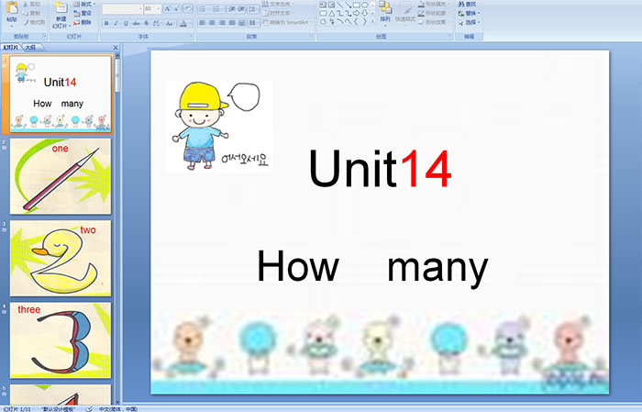Switch to the Slides (幻灯片) pane tab

click(x=11, y=48)
